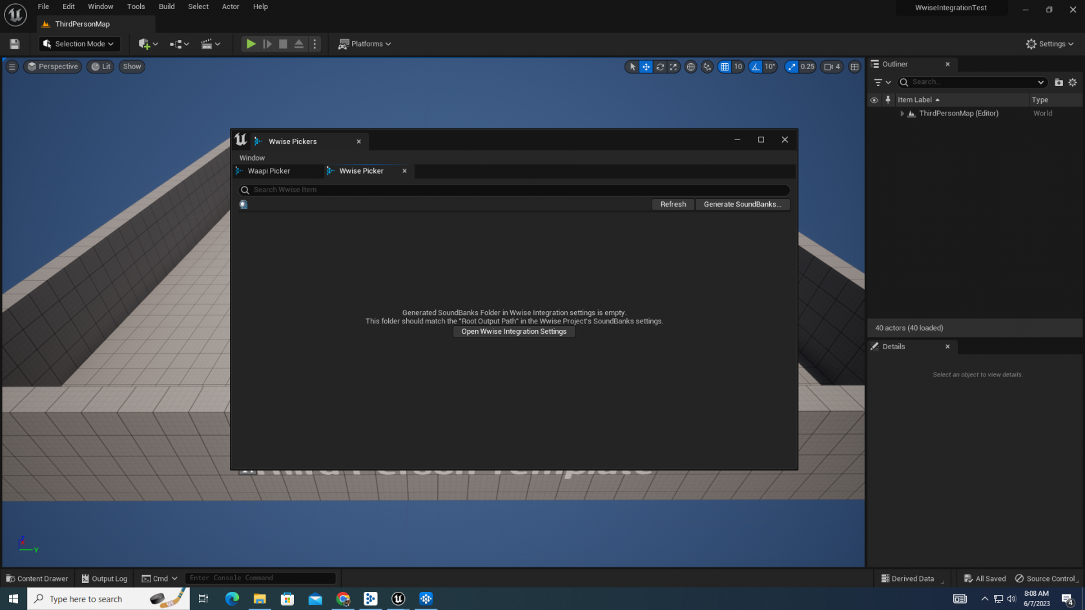The width and height of the screenshot is (1085, 610).
Task: Open the Cinematics clapperboard dropdown
Action: 211,44
